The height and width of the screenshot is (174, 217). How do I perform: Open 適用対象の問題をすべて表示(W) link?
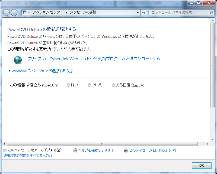click(28, 156)
